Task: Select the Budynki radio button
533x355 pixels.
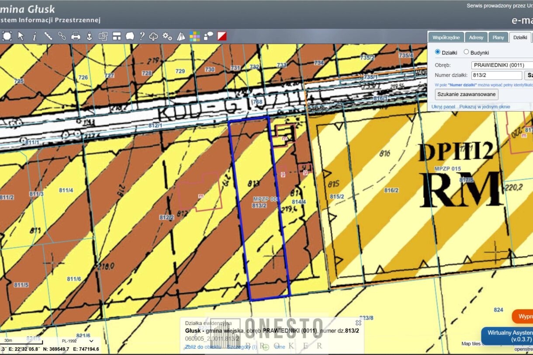Action: point(466,52)
